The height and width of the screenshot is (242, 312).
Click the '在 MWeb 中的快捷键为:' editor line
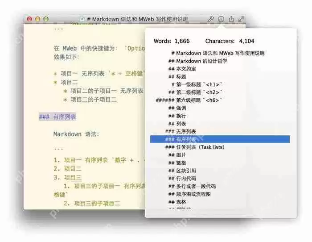click(86, 48)
